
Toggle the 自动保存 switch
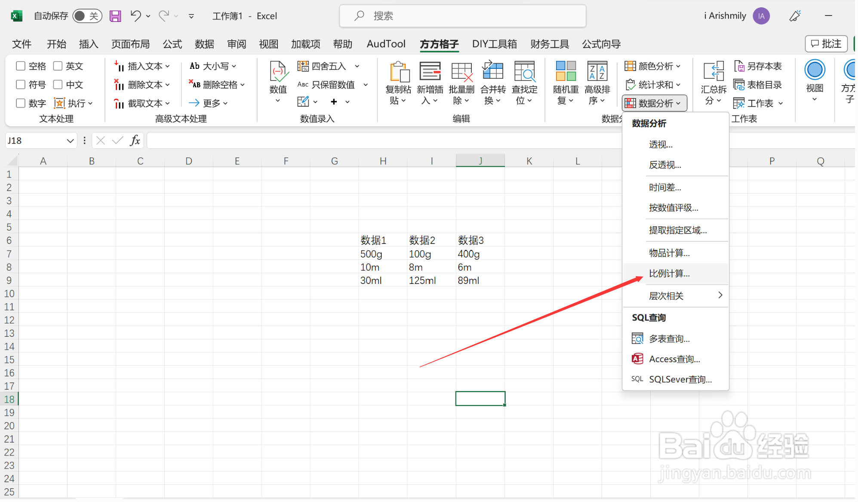(87, 16)
